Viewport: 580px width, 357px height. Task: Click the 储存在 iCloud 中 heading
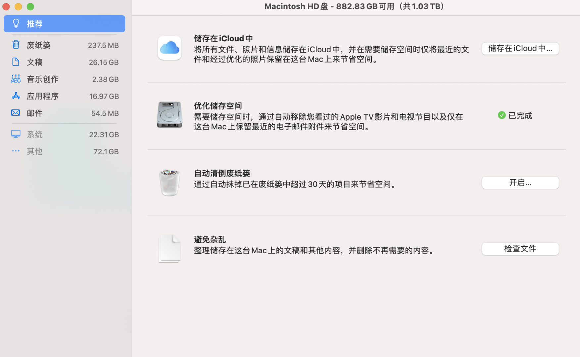[x=223, y=39]
